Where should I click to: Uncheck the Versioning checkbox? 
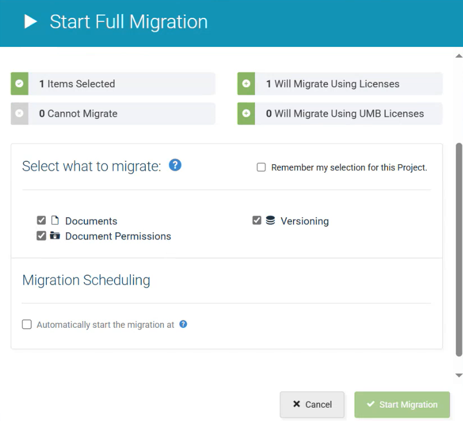pos(257,220)
